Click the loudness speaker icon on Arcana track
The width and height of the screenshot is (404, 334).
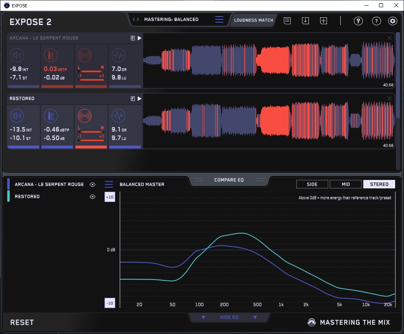click(17, 55)
